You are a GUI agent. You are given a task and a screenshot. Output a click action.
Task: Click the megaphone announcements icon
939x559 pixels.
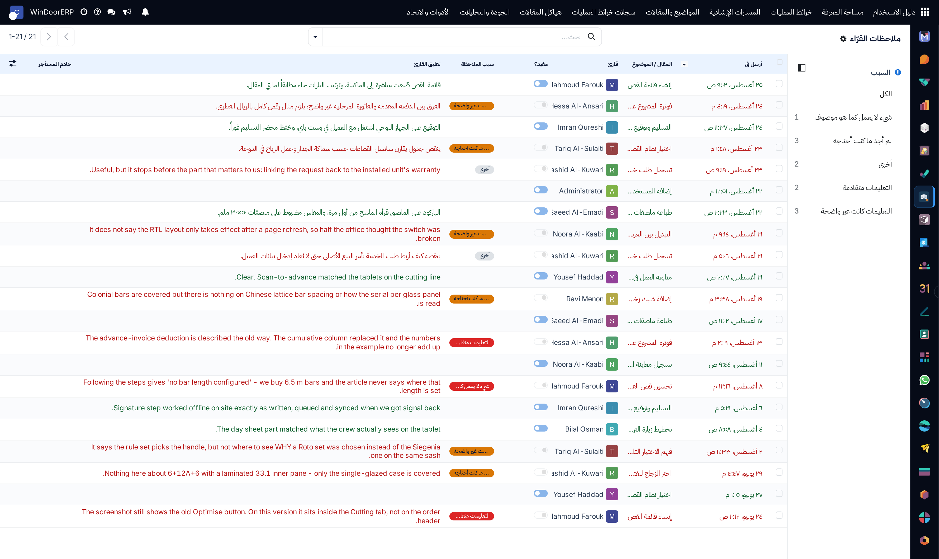point(127,12)
